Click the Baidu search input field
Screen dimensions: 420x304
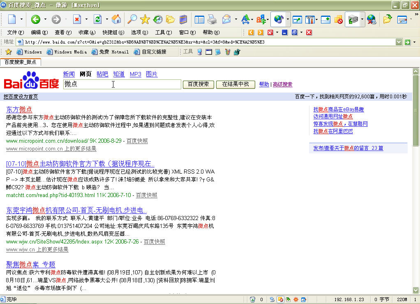point(122,84)
